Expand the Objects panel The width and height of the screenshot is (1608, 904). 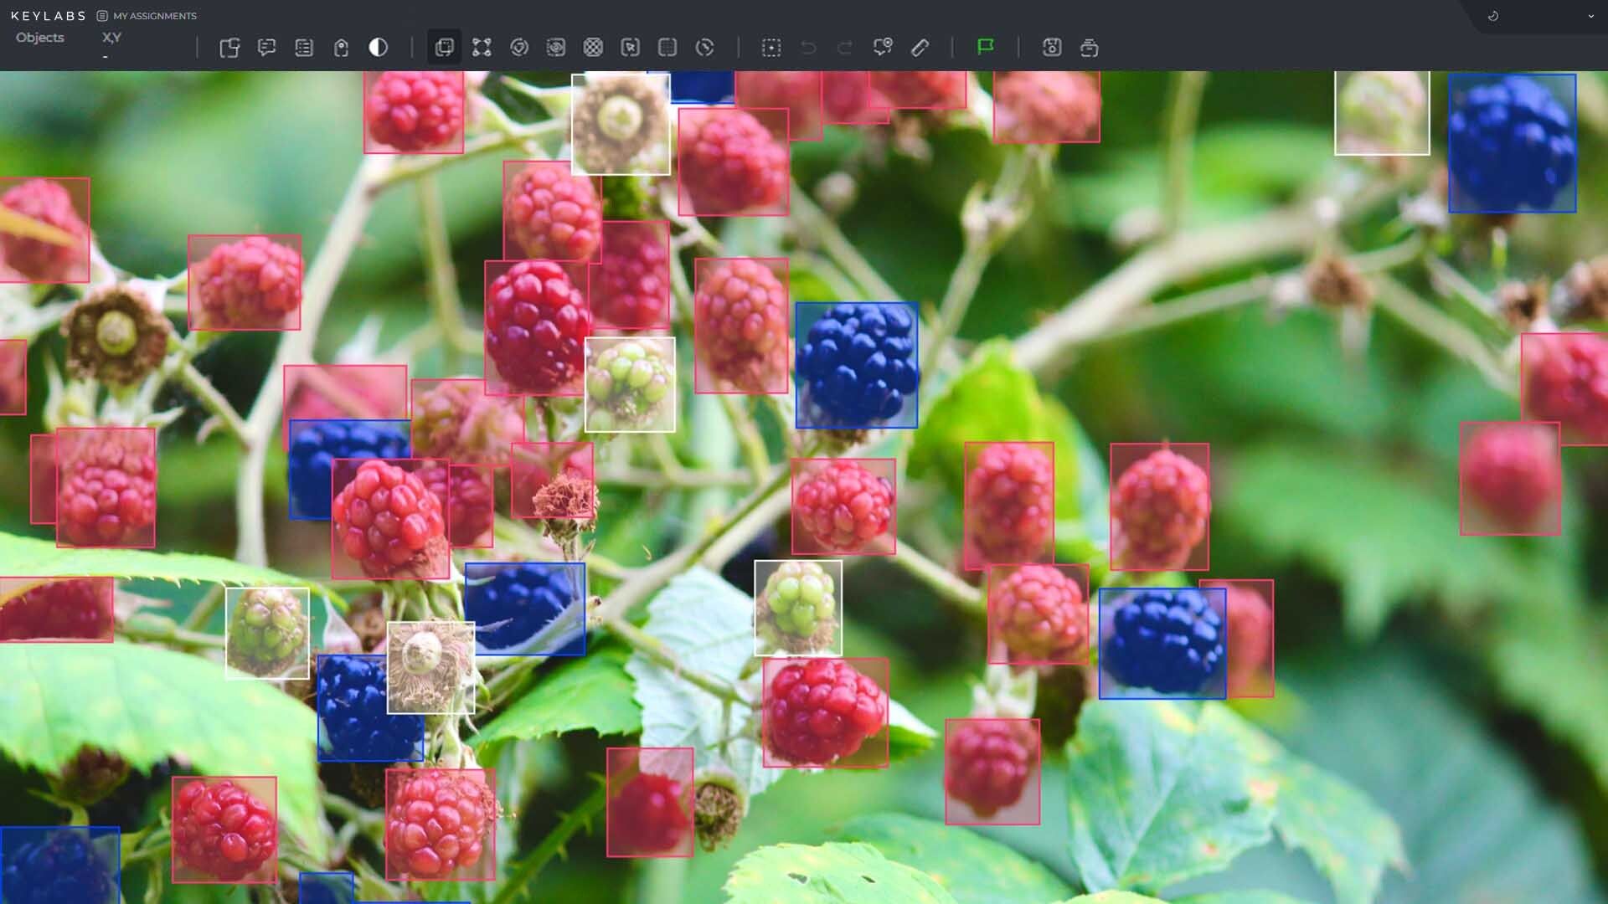click(39, 37)
